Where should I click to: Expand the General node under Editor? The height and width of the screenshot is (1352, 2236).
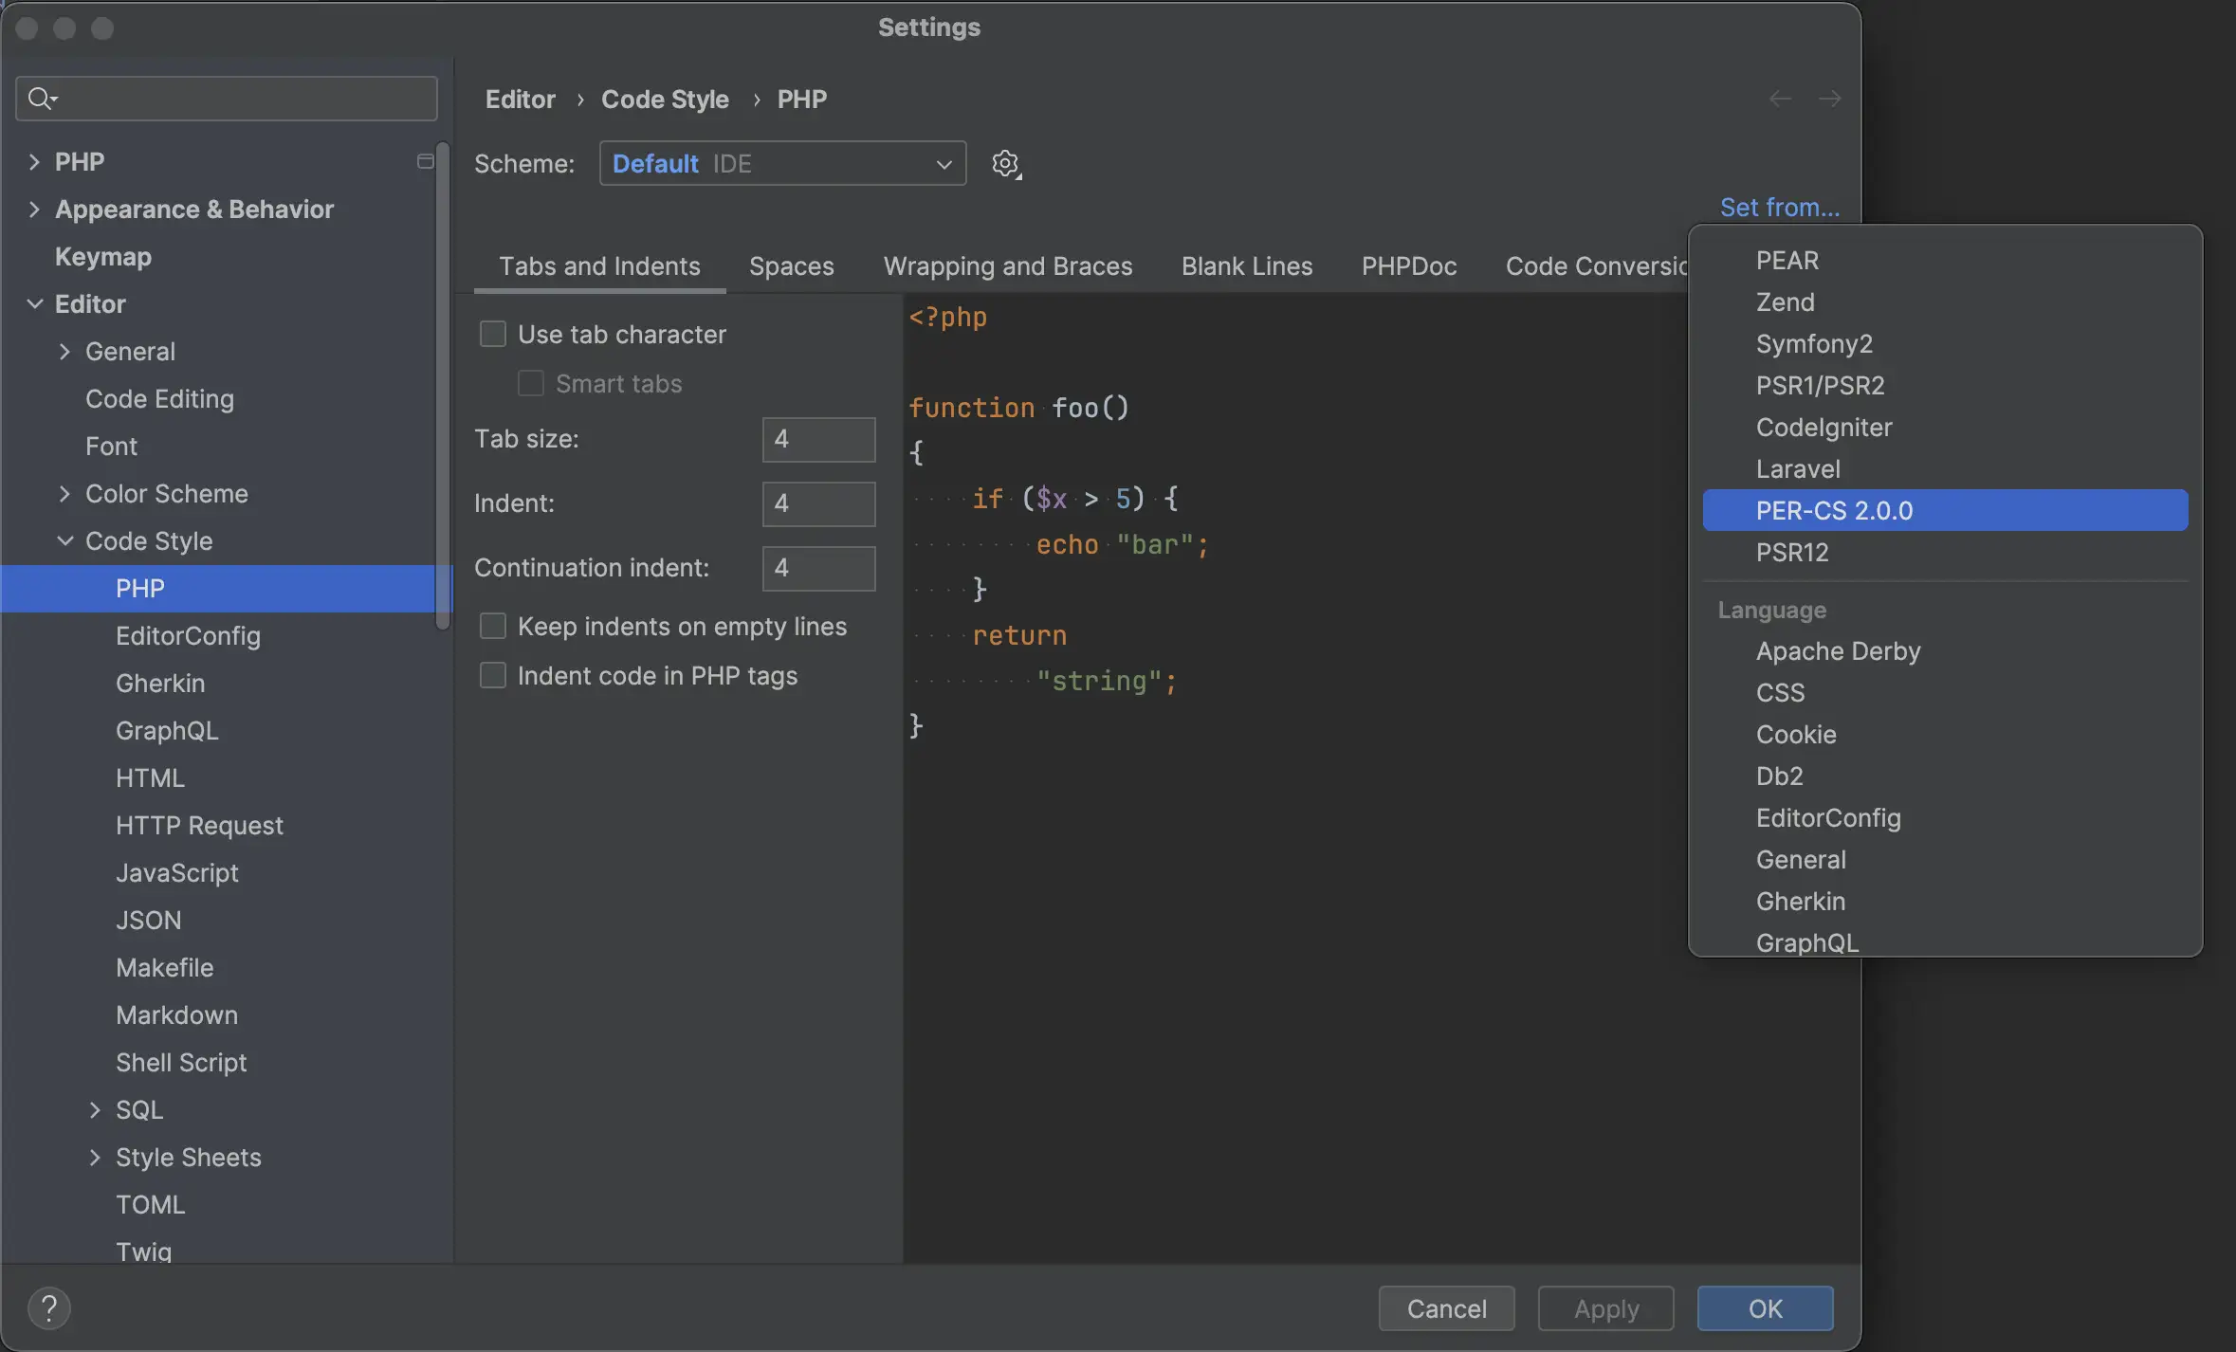tap(64, 351)
